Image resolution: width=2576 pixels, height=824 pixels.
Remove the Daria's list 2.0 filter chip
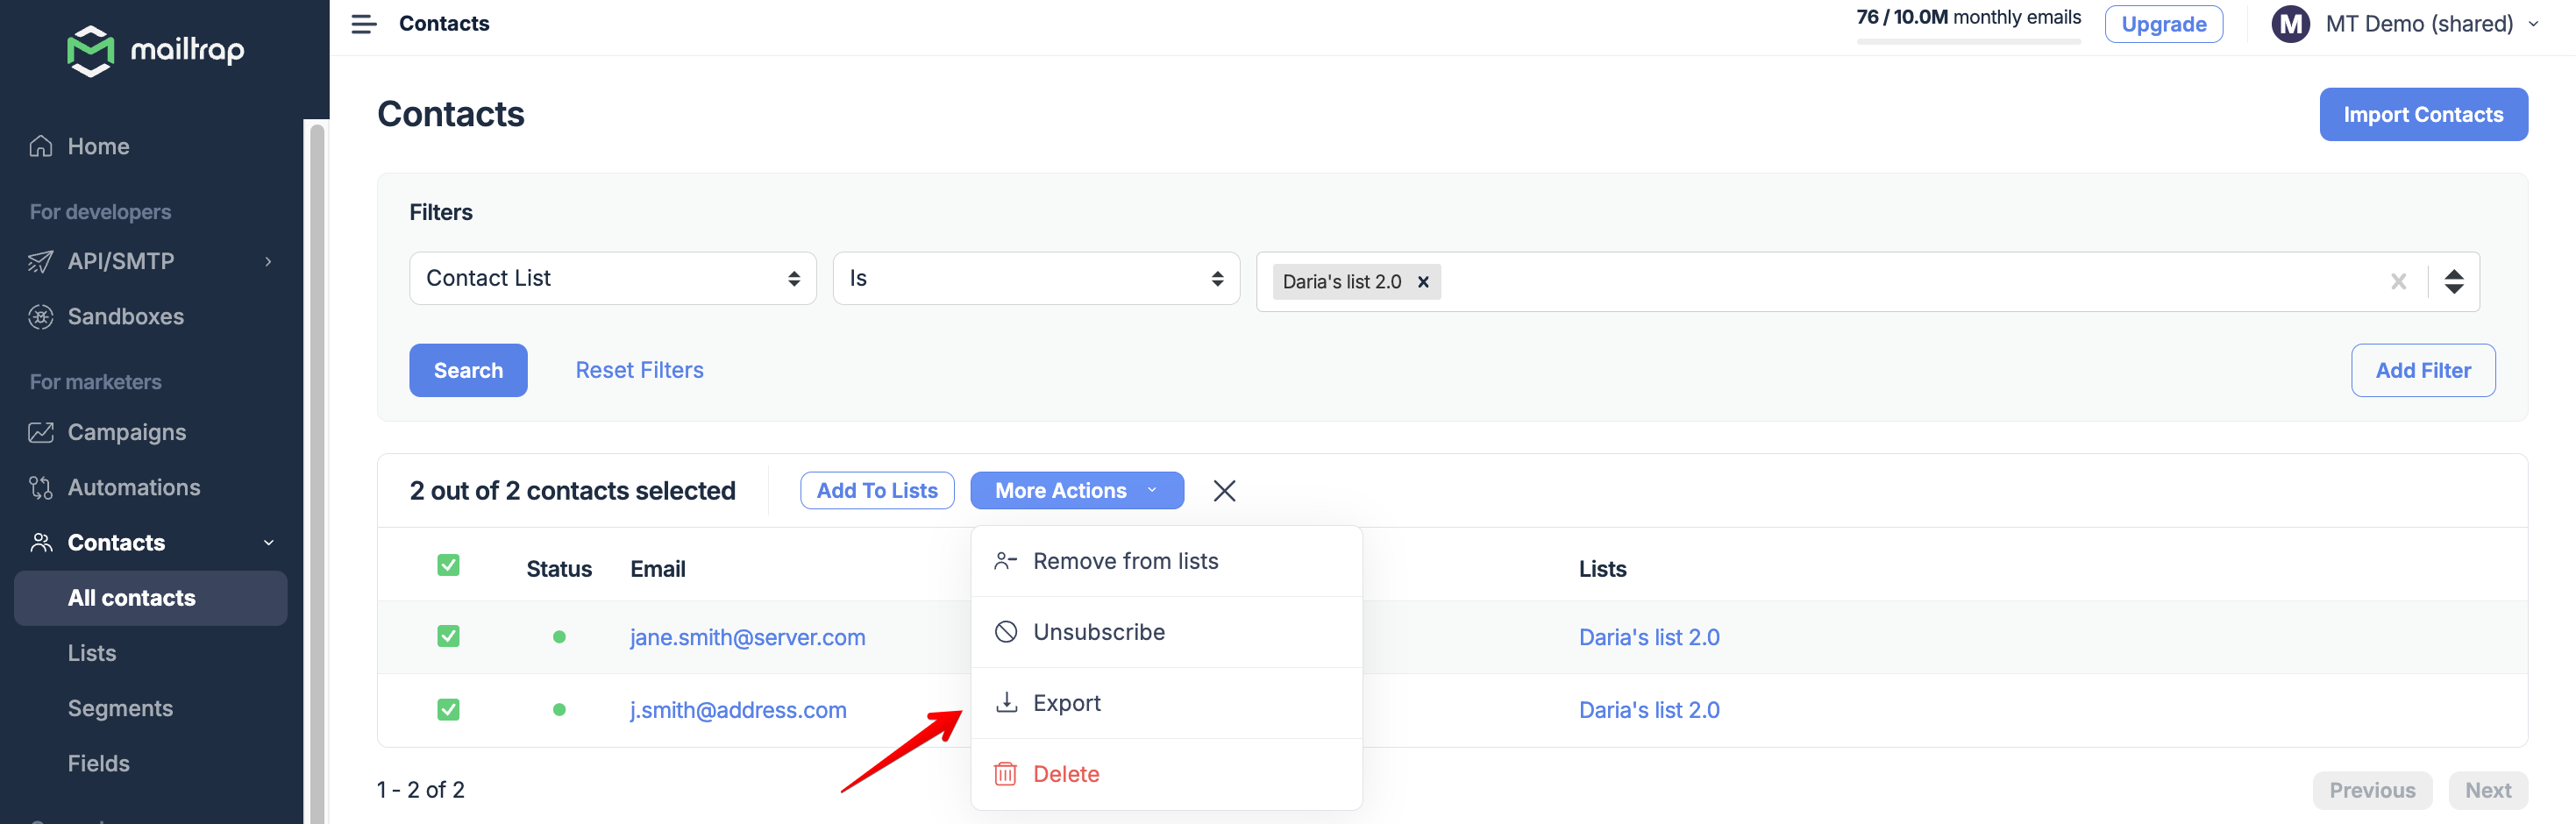click(1424, 281)
